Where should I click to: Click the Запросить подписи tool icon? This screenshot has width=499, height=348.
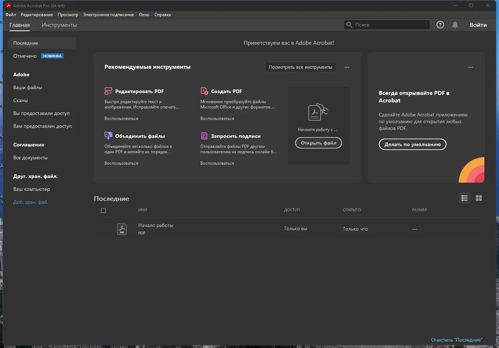(x=204, y=136)
